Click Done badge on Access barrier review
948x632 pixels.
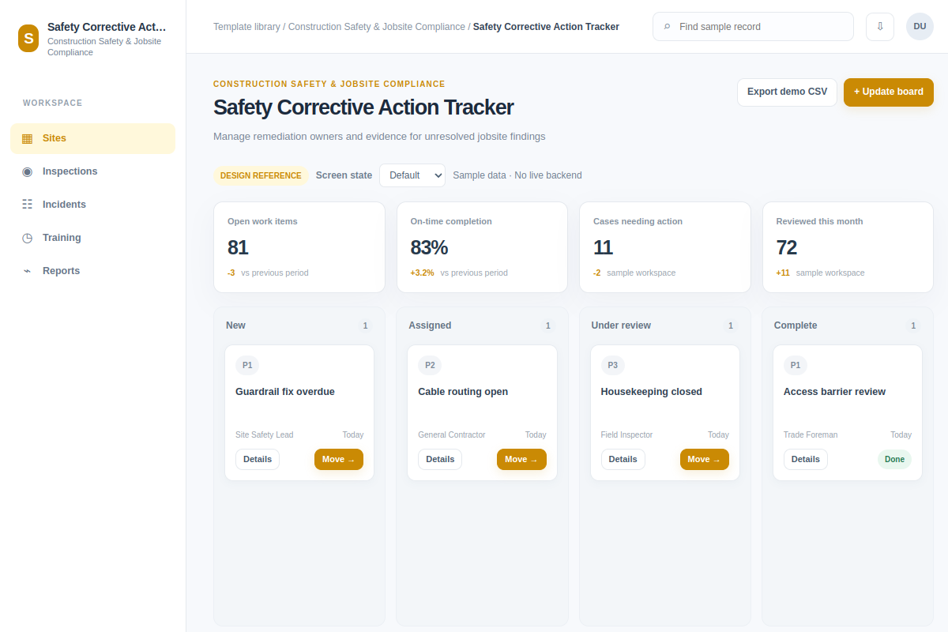tap(894, 459)
